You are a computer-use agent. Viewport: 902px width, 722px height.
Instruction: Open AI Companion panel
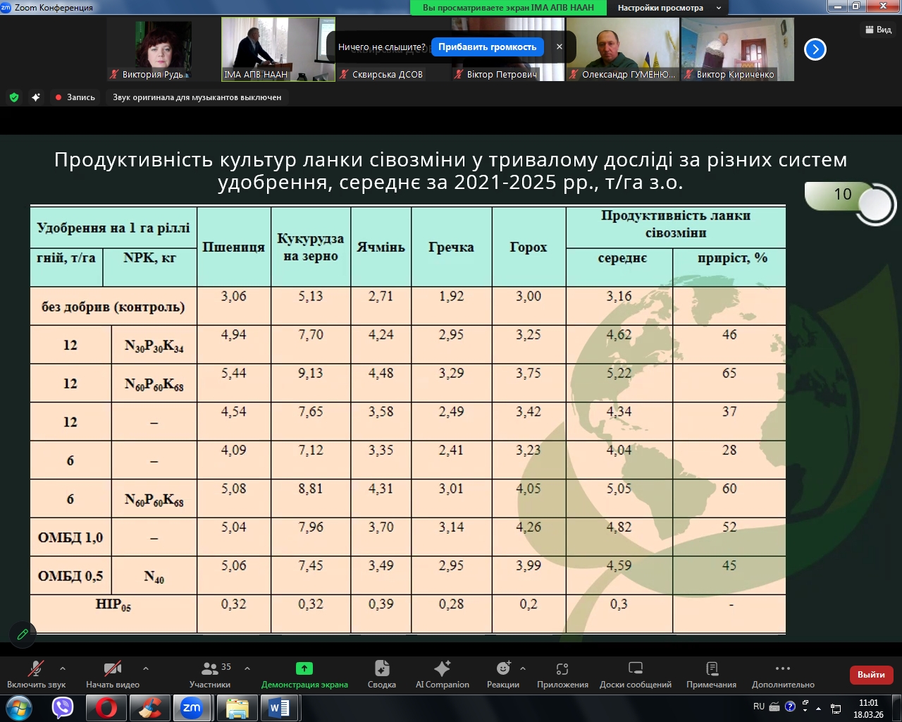click(442, 674)
